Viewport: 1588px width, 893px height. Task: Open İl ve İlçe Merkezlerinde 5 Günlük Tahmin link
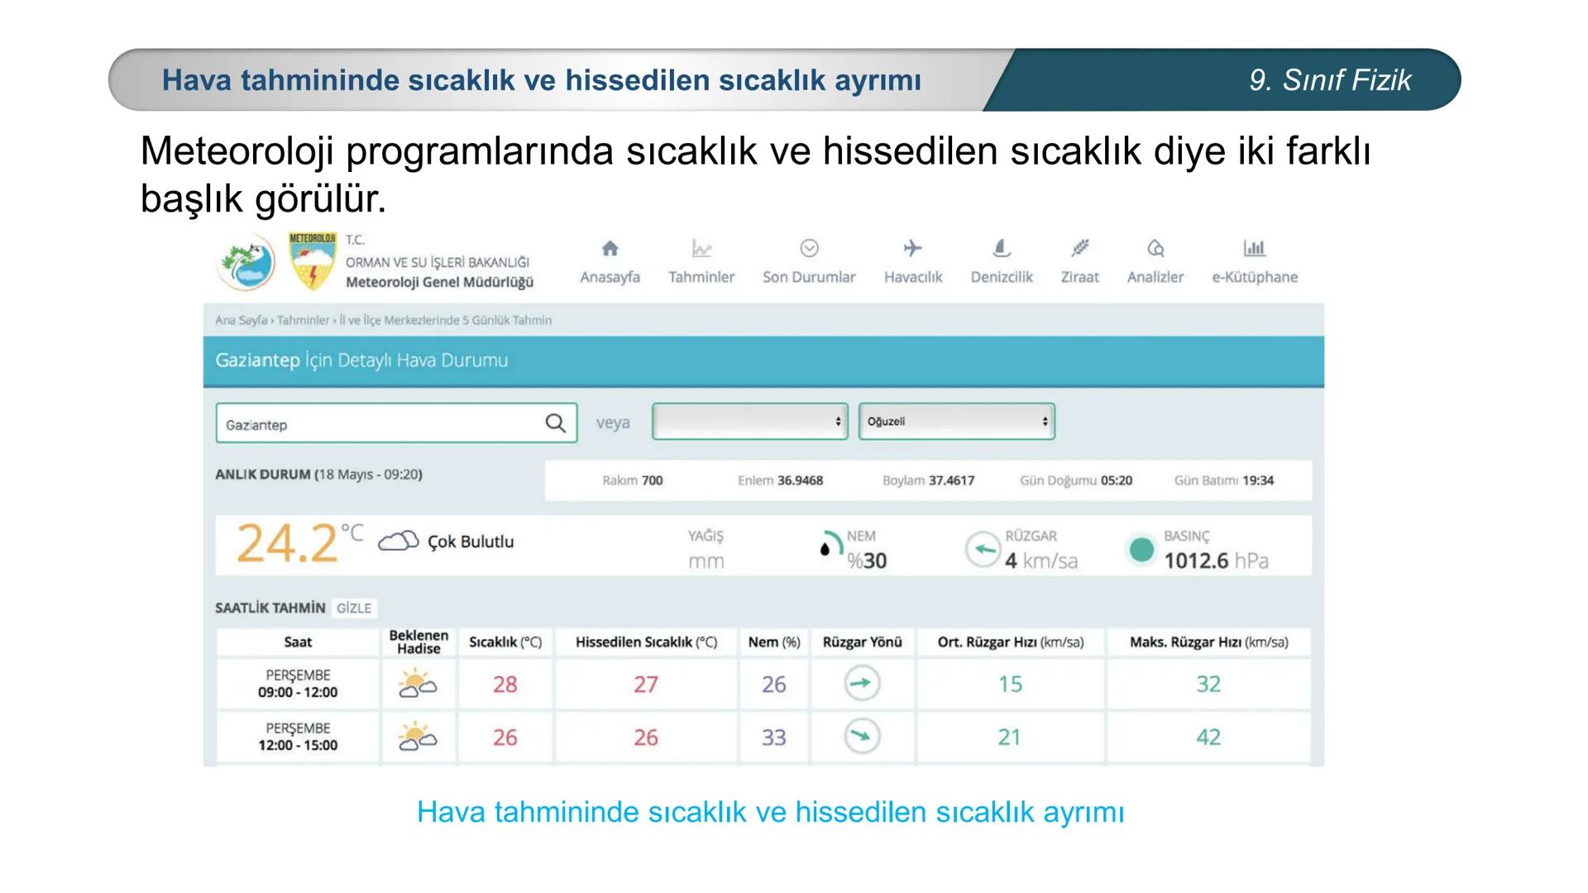tap(447, 320)
